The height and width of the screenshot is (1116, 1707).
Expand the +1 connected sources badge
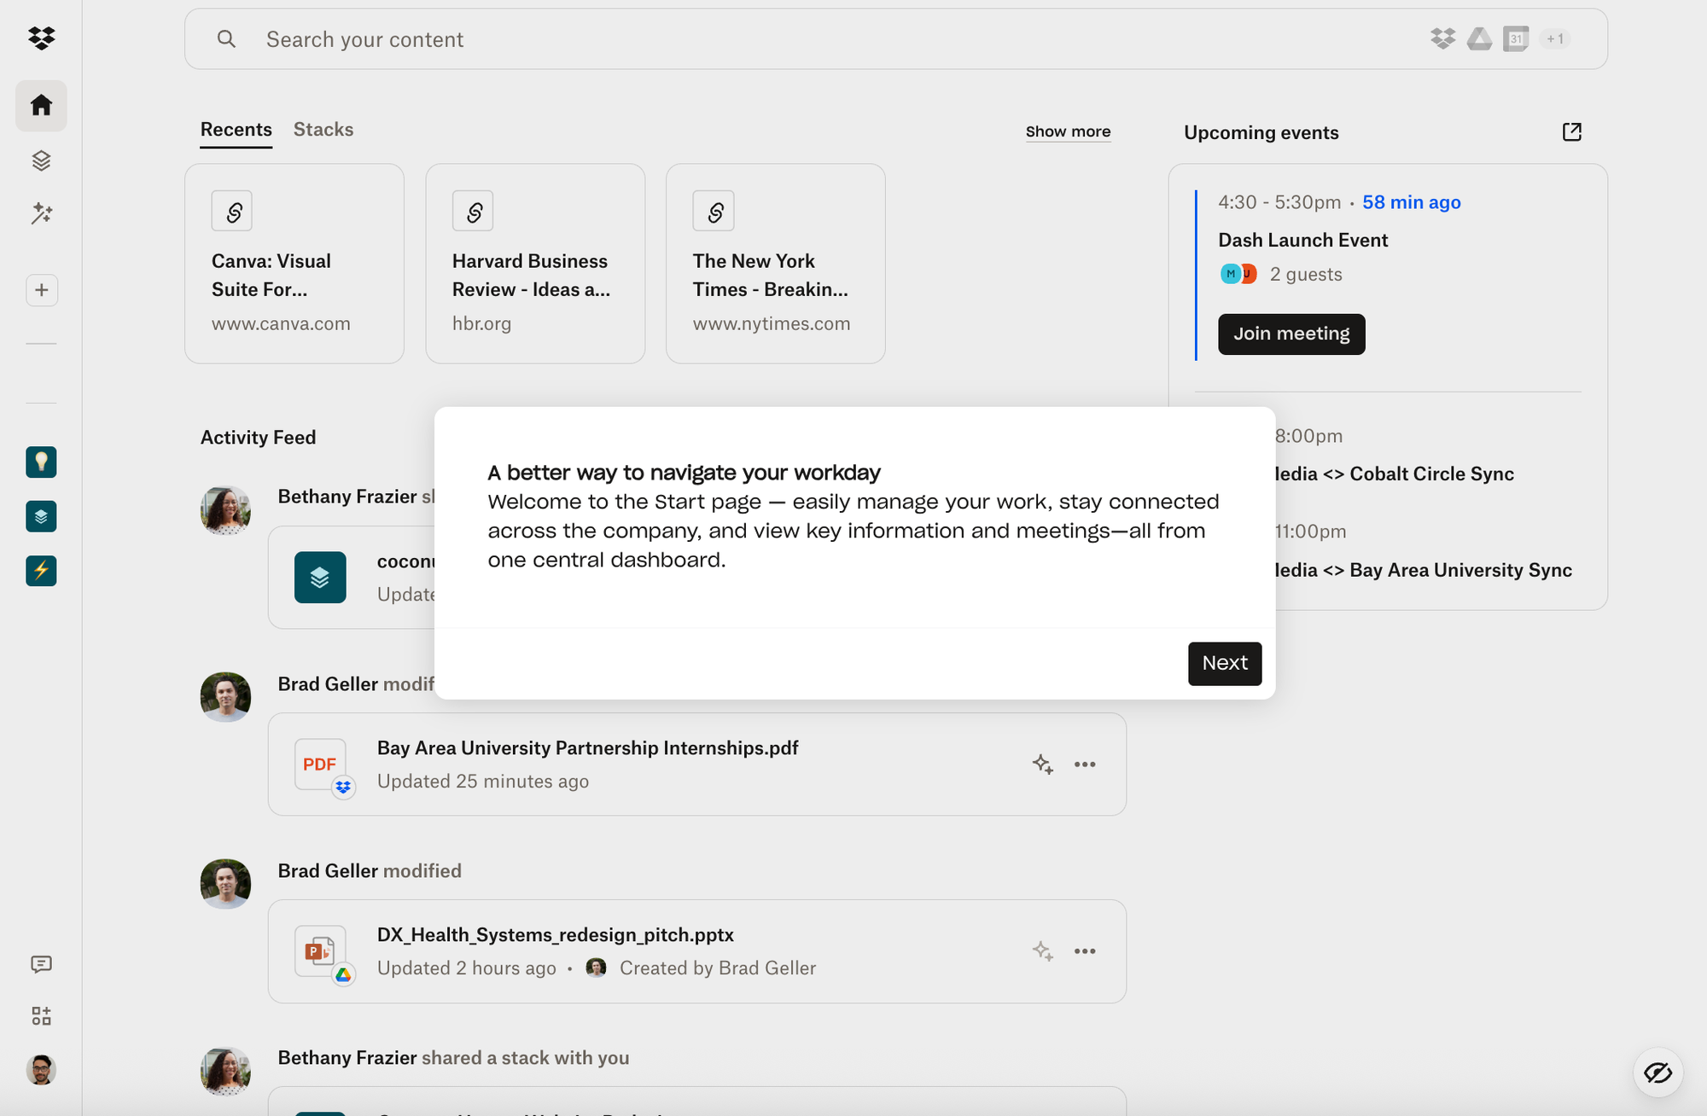(x=1554, y=39)
